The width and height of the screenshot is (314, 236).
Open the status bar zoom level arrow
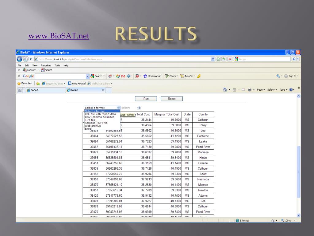(295, 221)
